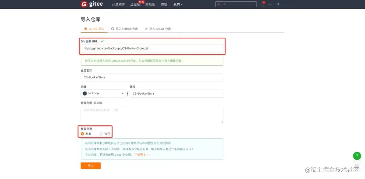Viewport: 365px width, 179px height.
Task: Click the Jackpop avatar icon in dropdown
Action: pos(85,93)
